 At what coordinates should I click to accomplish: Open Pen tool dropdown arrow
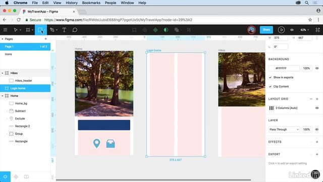point(57,30)
